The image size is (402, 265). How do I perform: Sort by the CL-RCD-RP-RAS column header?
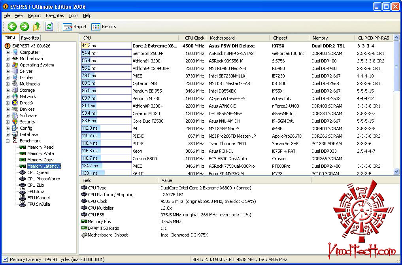pyautogui.click(x=374, y=38)
